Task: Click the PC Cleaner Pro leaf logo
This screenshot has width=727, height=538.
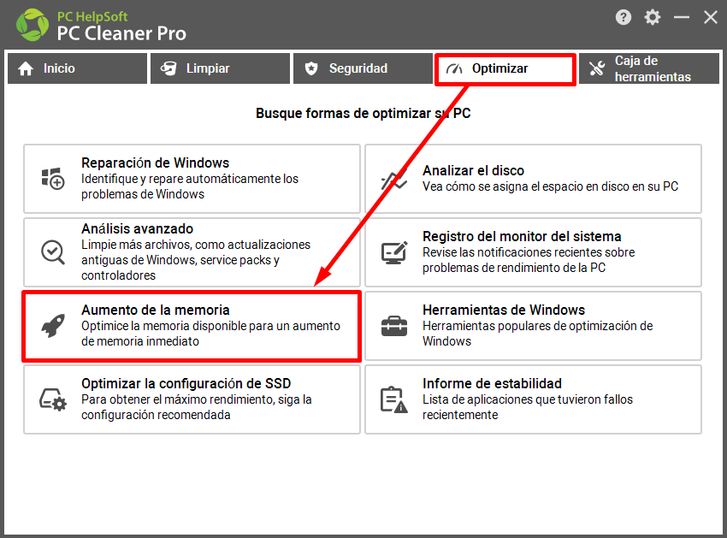Action: point(32,25)
